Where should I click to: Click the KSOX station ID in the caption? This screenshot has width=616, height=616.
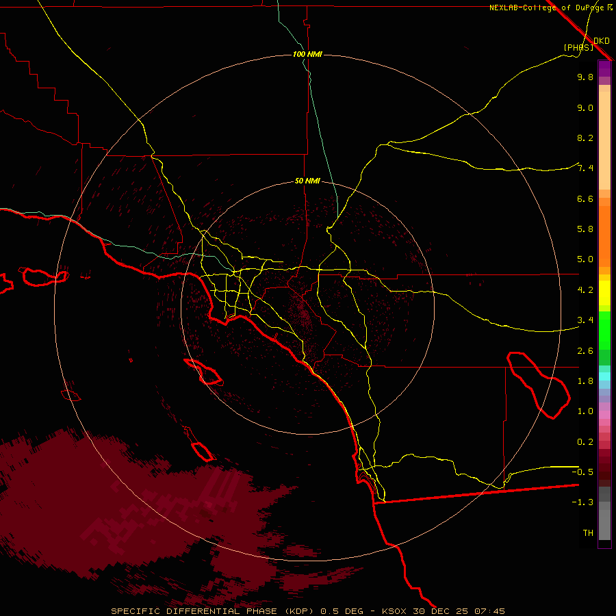click(x=395, y=611)
